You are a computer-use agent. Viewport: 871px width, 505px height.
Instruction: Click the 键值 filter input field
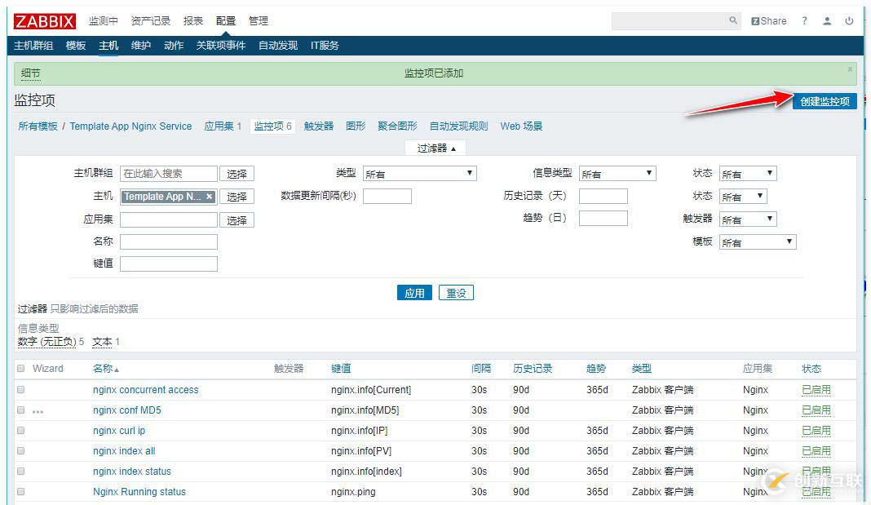click(168, 264)
